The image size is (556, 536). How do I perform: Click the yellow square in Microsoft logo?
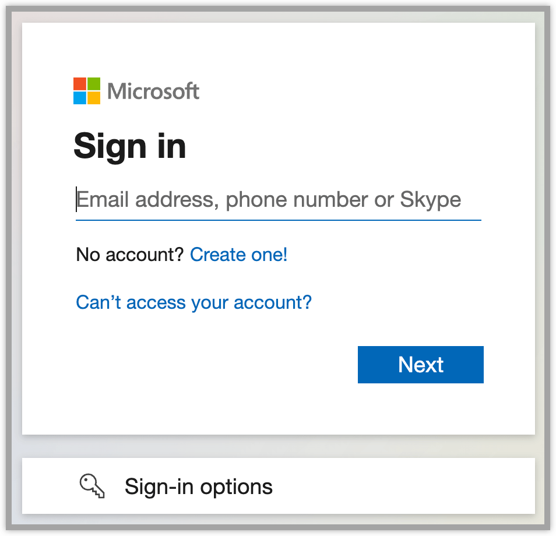pyautogui.click(x=93, y=97)
